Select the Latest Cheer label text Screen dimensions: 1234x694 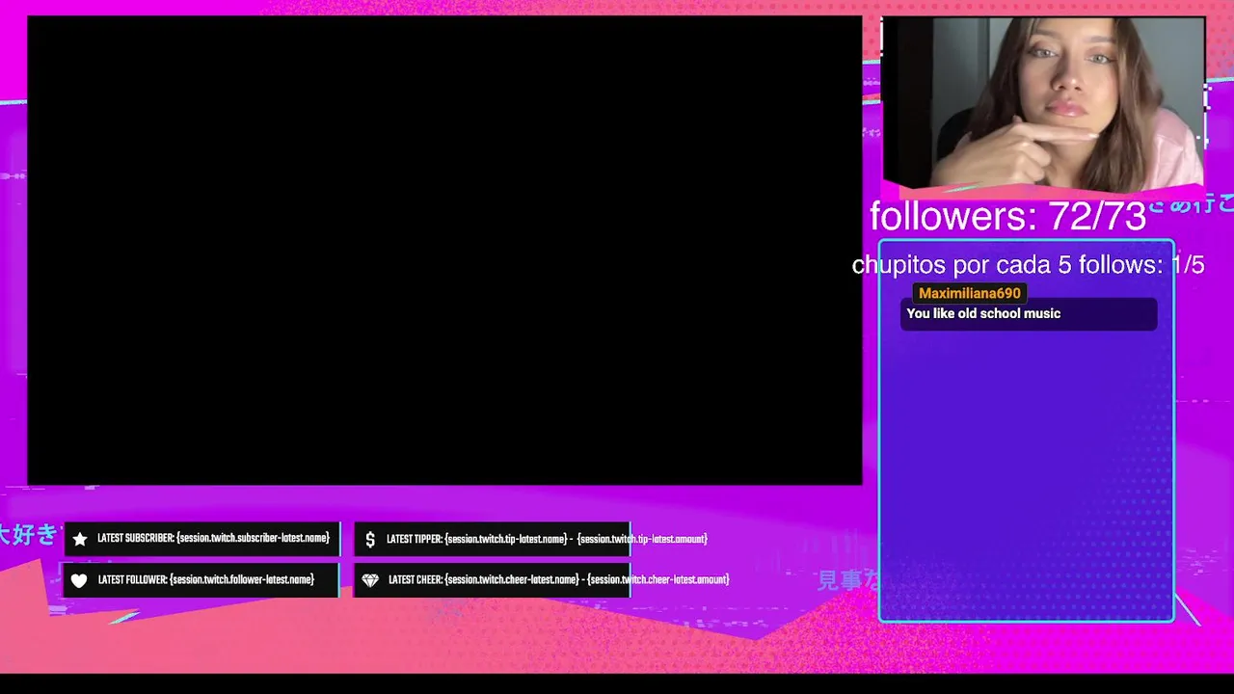[559, 580]
